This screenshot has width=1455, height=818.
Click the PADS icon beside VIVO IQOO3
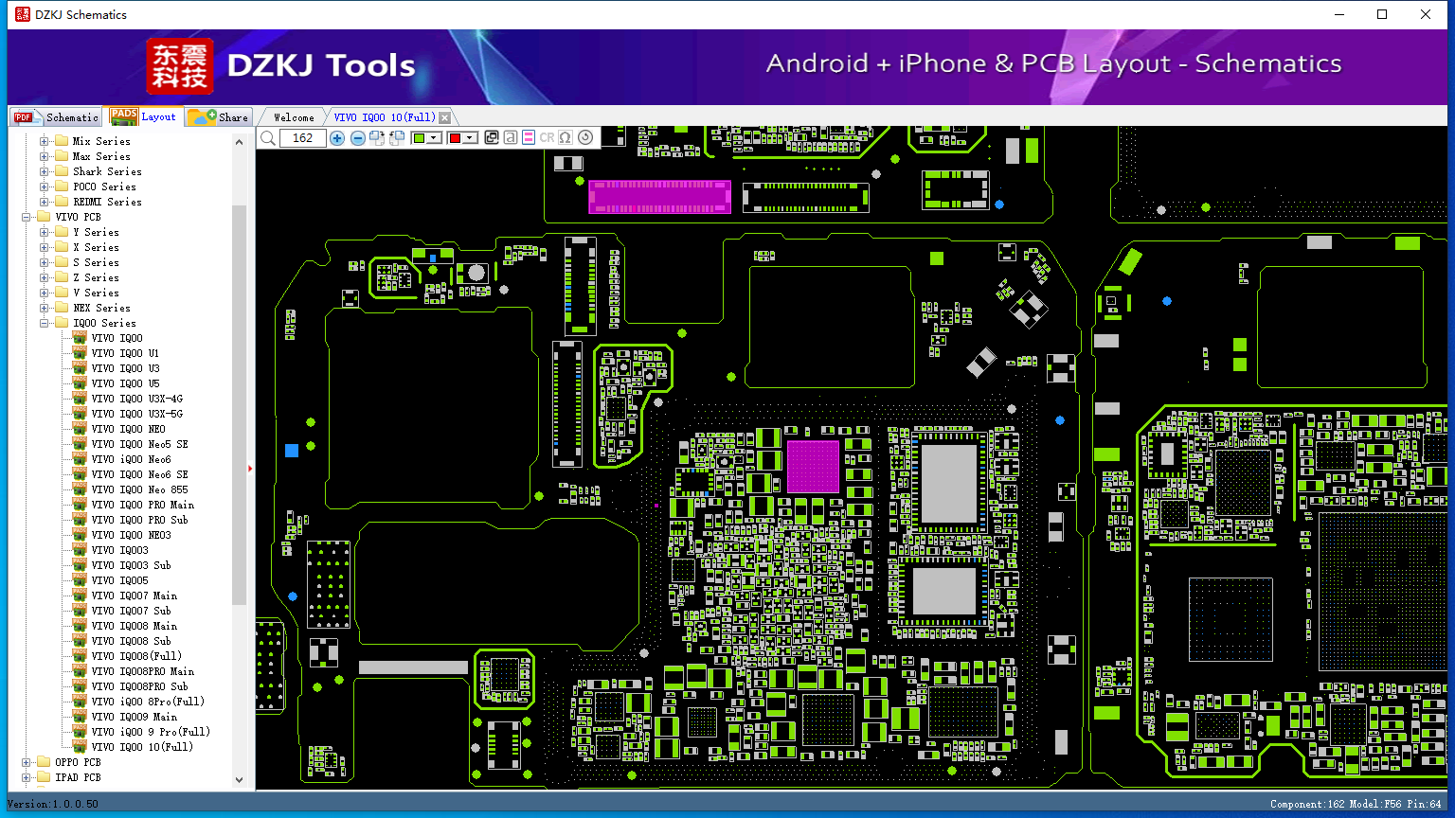[x=80, y=550]
